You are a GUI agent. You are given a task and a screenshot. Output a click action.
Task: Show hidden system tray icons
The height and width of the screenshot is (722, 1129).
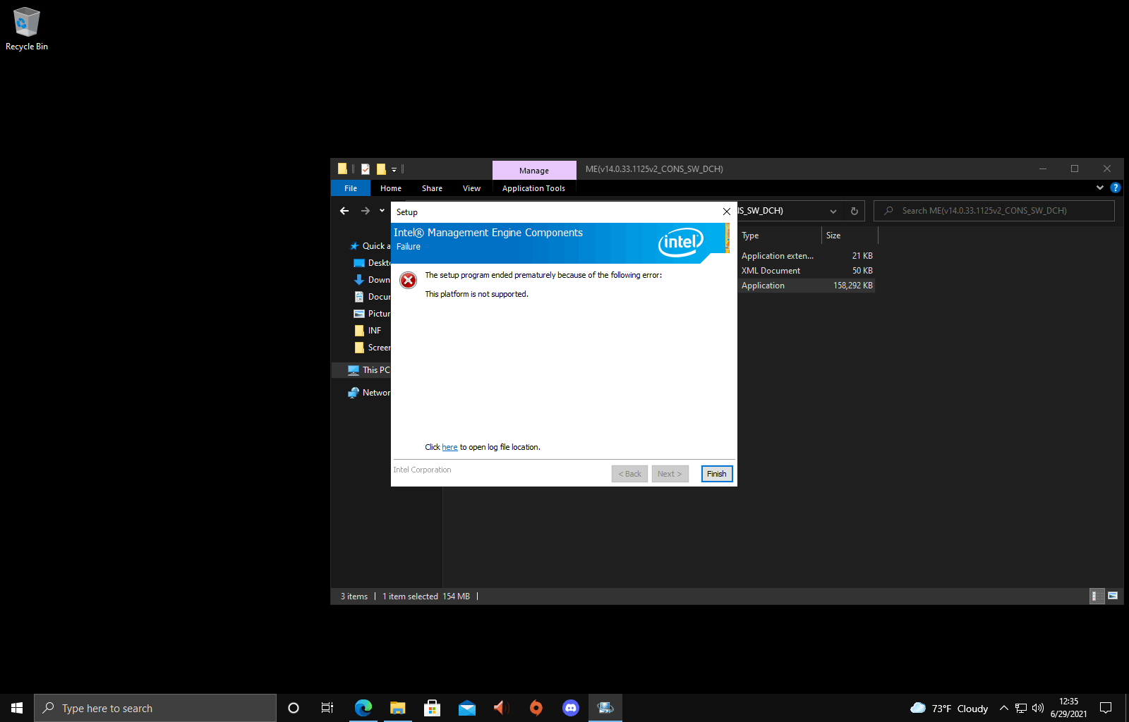tap(1004, 708)
